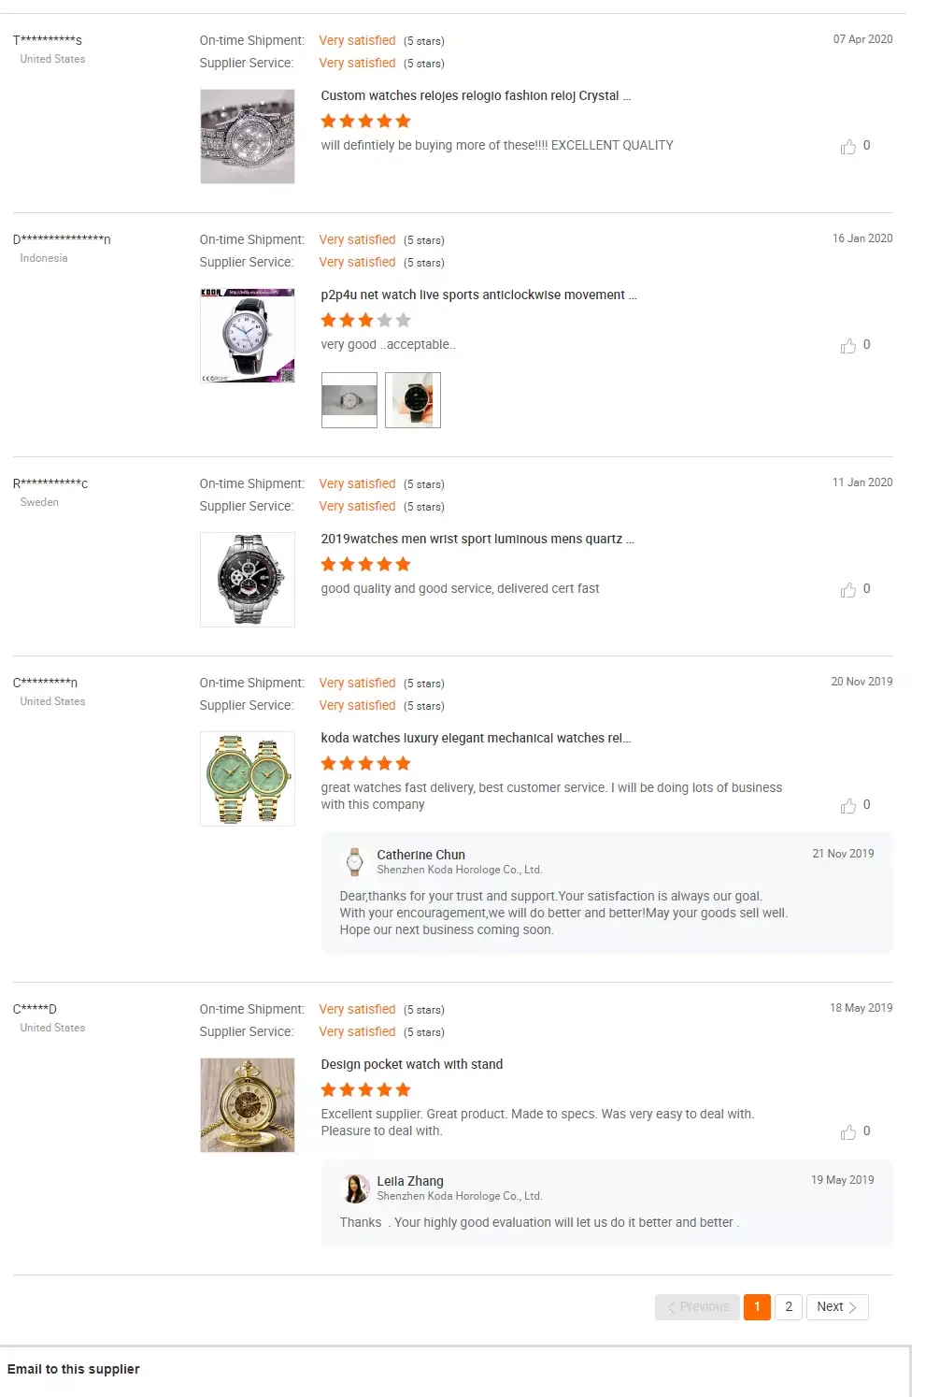Viewport: 940px width, 1397px height.
Task: Open the Crystal watch product thumbnail
Action: pyautogui.click(x=248, y=137)
